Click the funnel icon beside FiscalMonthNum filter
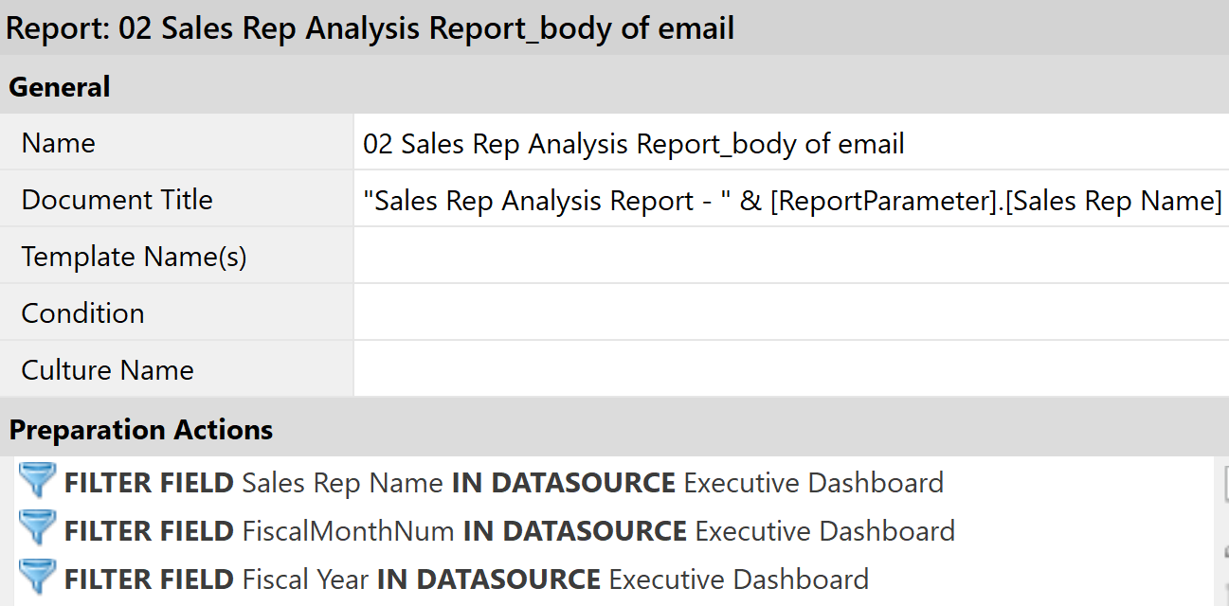The height and width of the screenshot is (606, 1229). (37, 530)
